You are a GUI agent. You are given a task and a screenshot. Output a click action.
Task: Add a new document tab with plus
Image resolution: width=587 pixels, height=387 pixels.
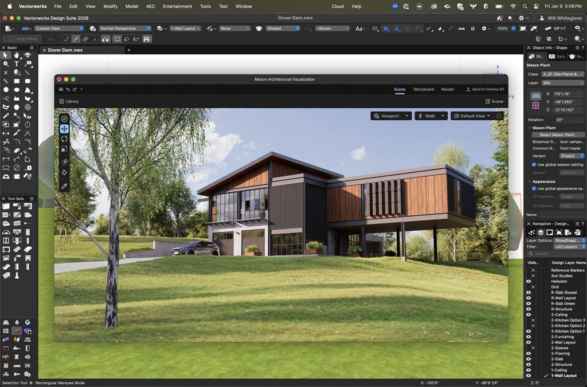(129, 50)
